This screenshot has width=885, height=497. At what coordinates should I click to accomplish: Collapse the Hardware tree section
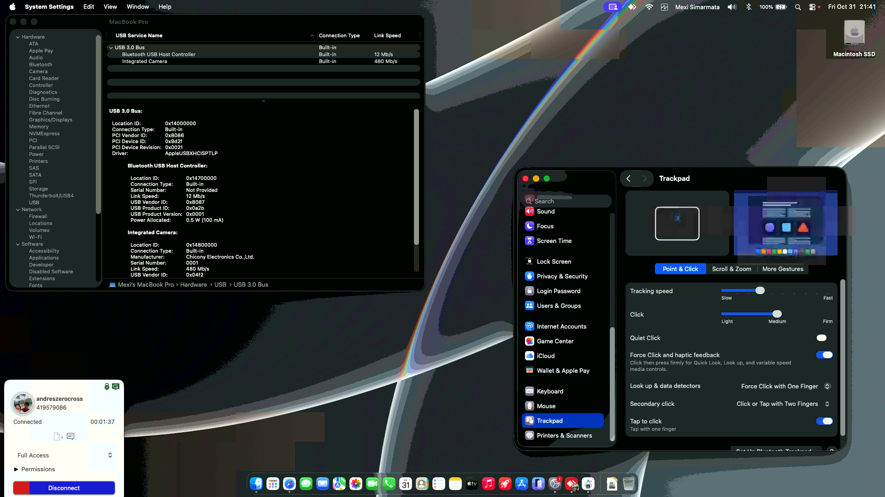pos(18,37)
